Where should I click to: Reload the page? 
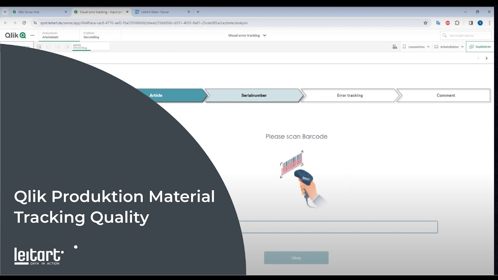pos(24,23)
